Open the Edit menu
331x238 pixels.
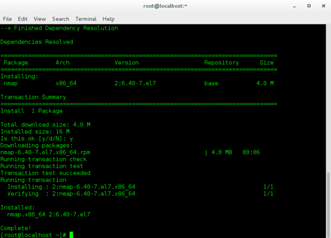23,19
